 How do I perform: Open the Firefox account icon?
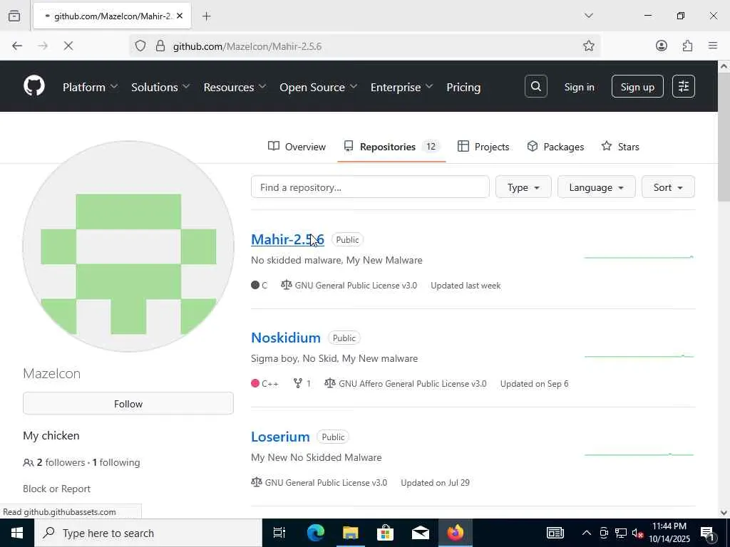click(x=662, y=46)
